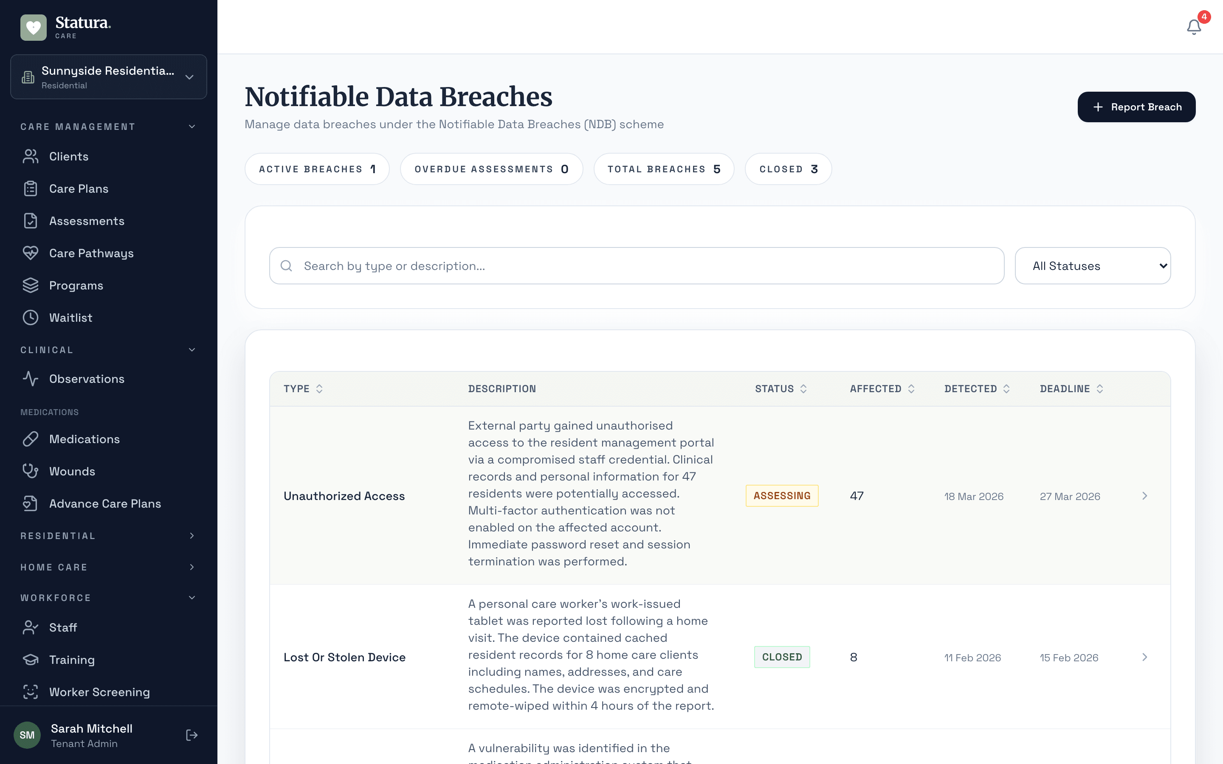Sort by Type column arrows
This screenshot has width=1223, height=764.
coord(319,388)
